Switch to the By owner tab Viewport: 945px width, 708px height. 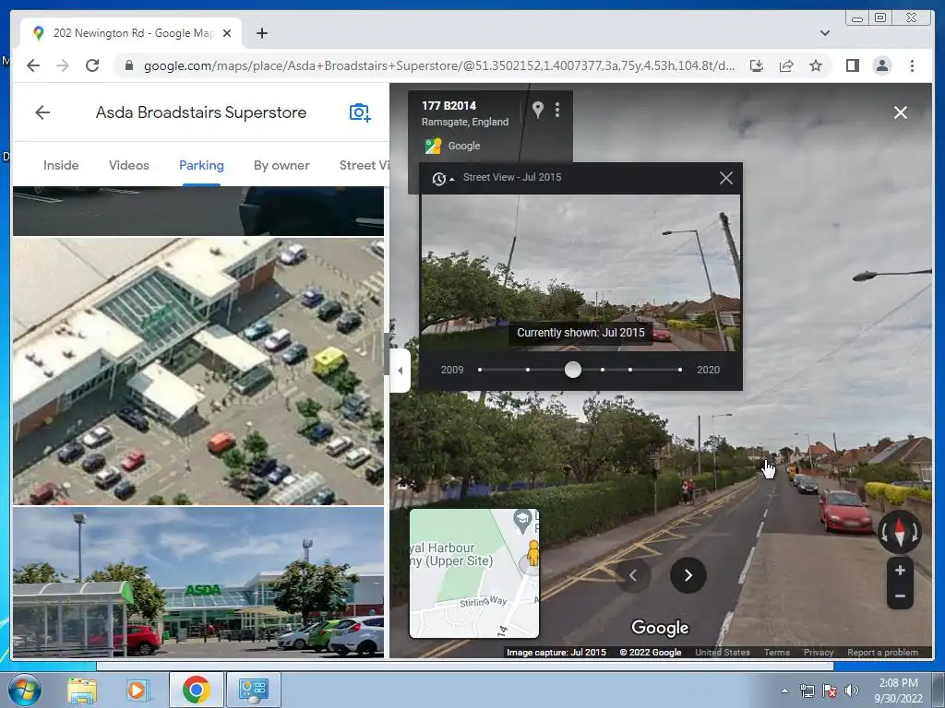tap(281, 165)
